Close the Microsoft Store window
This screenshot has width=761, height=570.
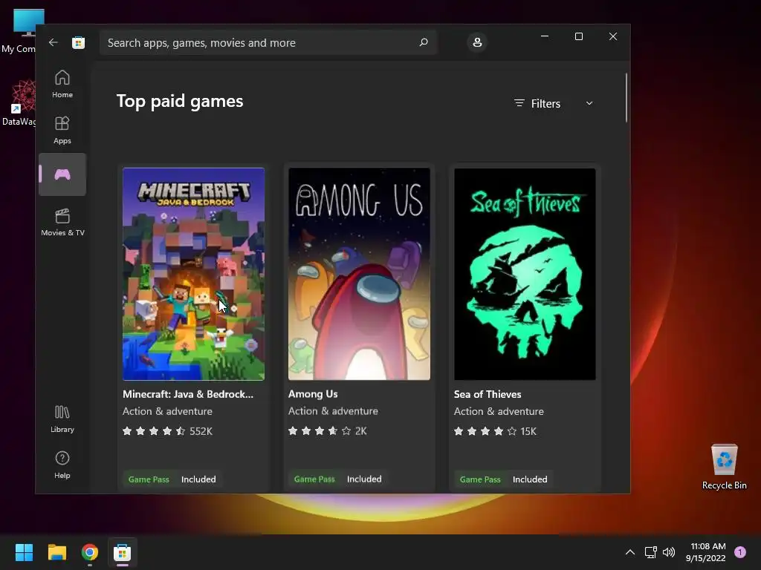tap(613, 36)
